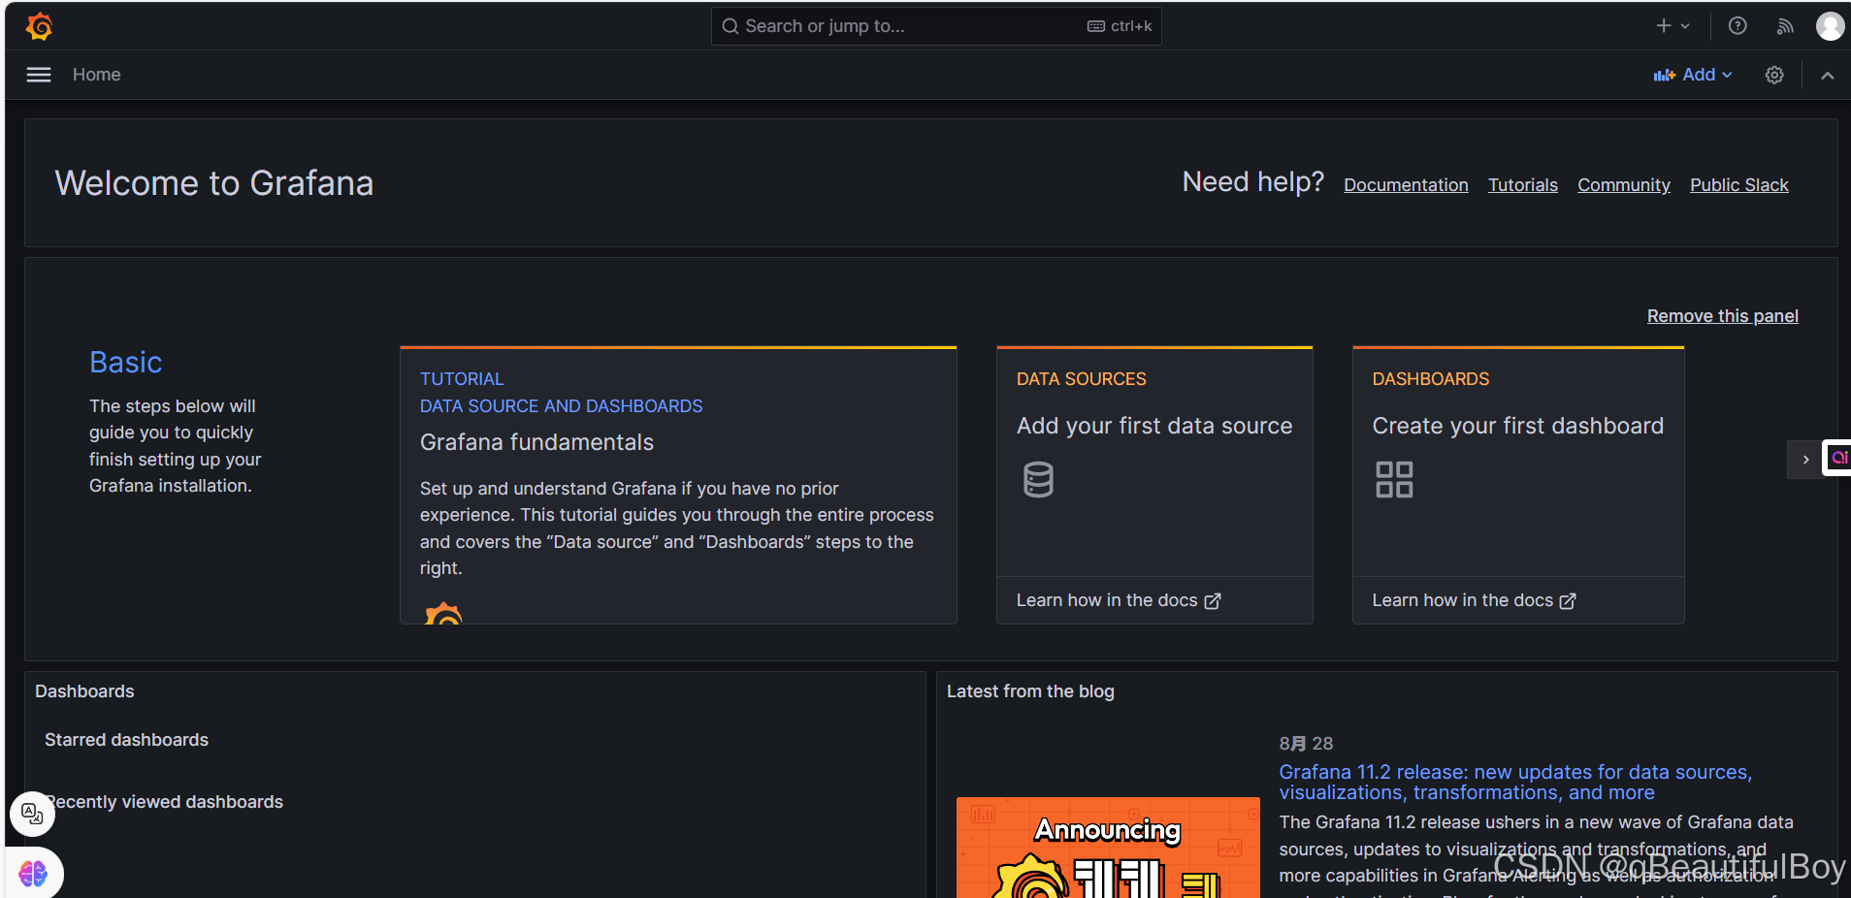
Task: Open the Documentation link
Action: [x=1406, y=185]
